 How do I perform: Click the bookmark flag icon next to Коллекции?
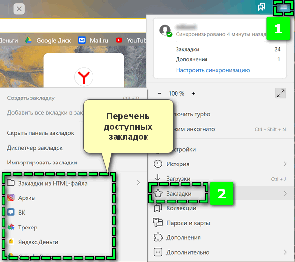(x=158, y=208)
